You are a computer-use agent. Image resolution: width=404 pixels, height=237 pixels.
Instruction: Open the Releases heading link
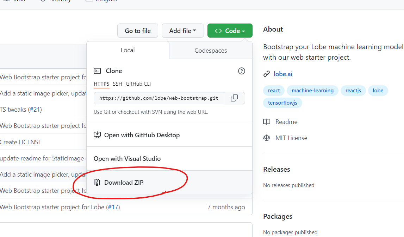[x=276, y=169]
